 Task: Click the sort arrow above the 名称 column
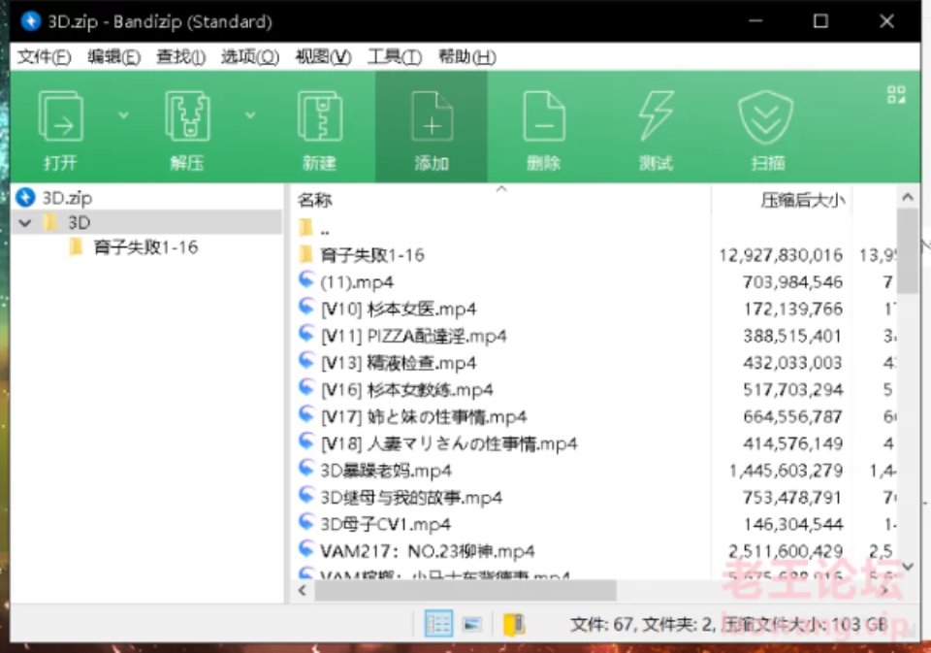click(501, 189)
